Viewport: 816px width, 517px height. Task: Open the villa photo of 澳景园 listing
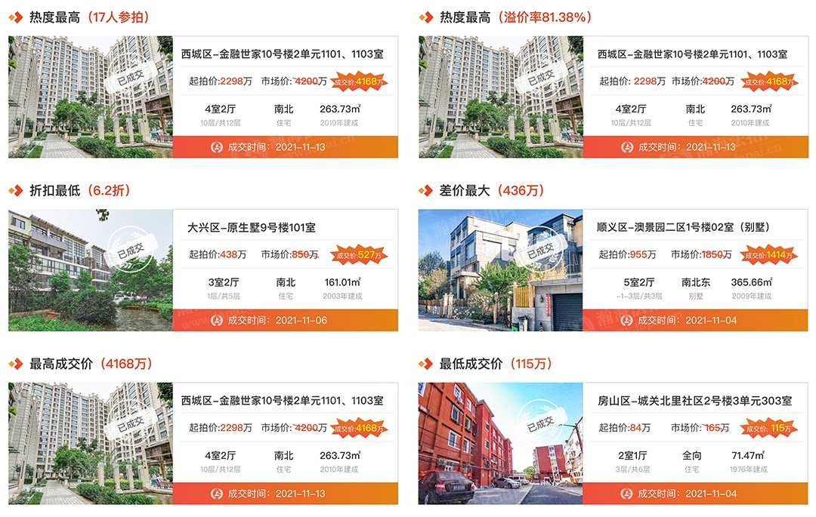tap(501, 270)
